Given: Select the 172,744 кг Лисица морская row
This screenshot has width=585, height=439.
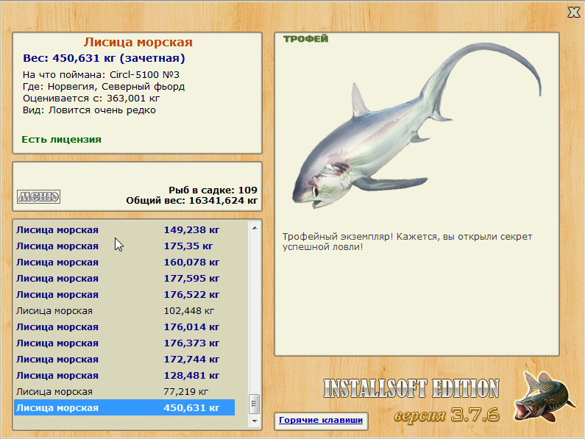Looking at the screenshot, I should click(124, 360).
